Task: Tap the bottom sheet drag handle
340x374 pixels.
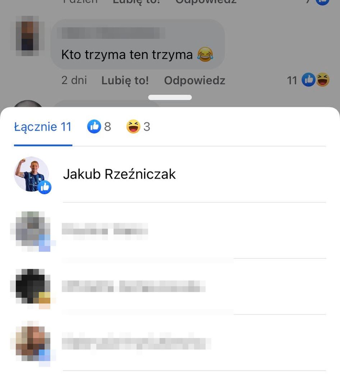Action: [x=170, y=97]
